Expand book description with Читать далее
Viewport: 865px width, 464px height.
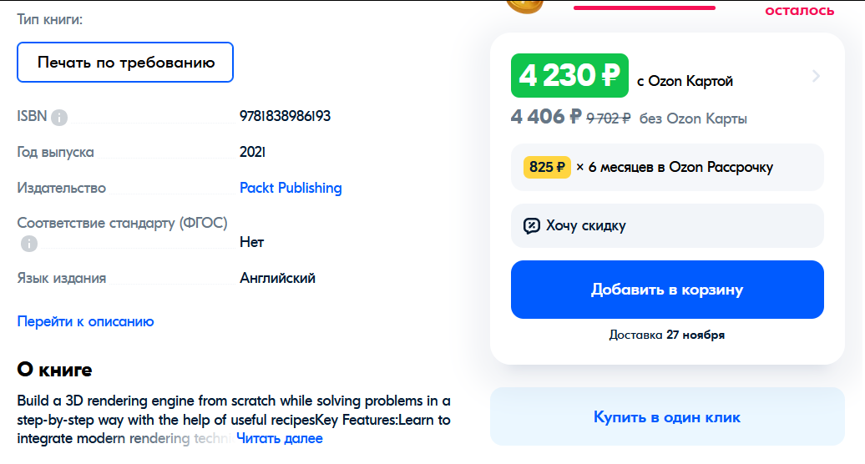pos(280,438)
